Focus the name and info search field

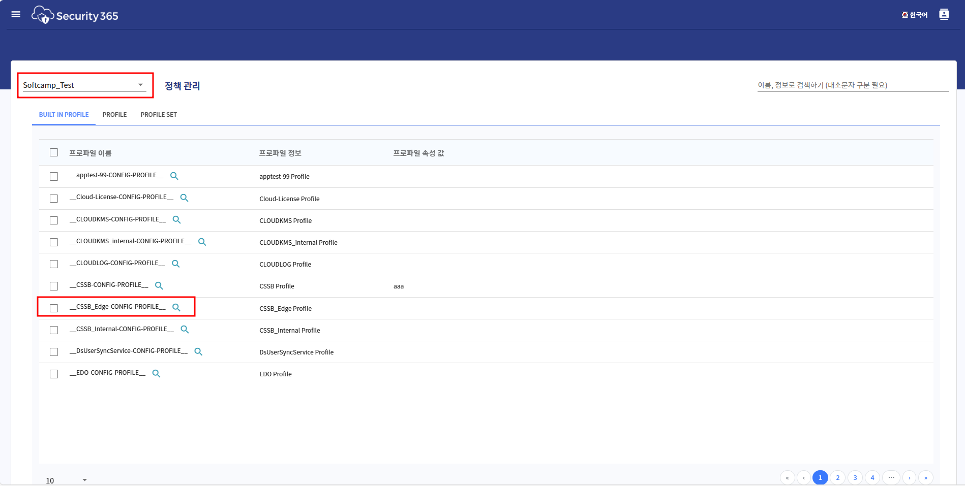coord(852,85)
